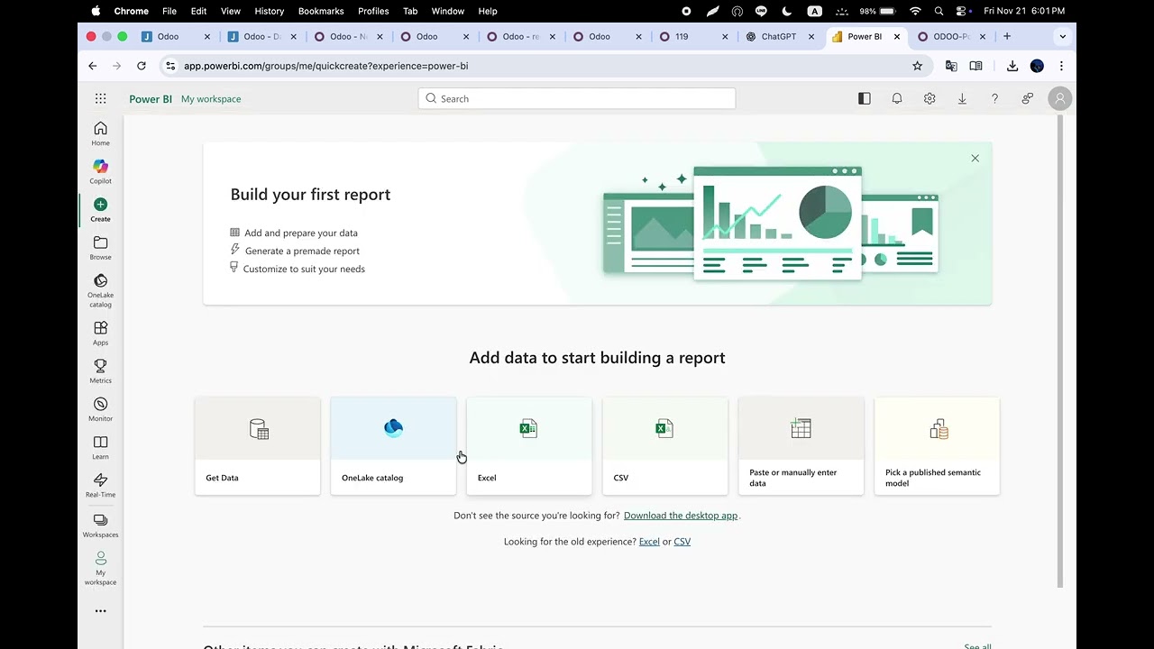Click the Chrome address bar URL
This screenshot has width=1154, height=649.
click(325, 66)
